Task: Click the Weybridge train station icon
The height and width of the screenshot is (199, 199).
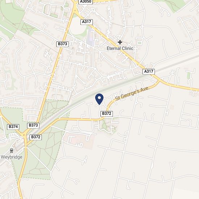Action: 12,151
